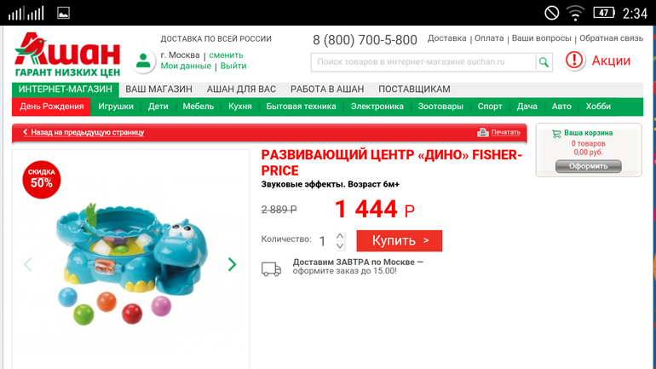Decrease quantity with the down arrow

[340, 246]
